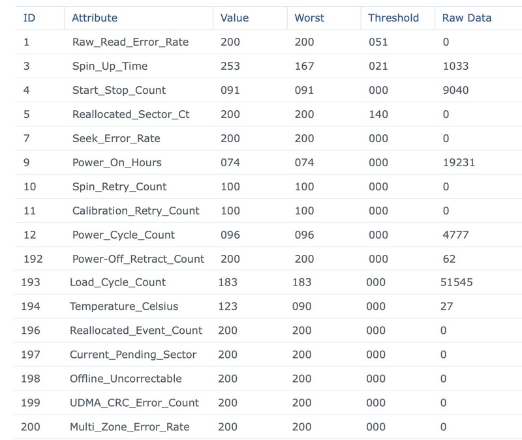This screenshot has height=440, width=522.
Task: Click the Current_Pending_Sector attribute
Action: (133, 355)
